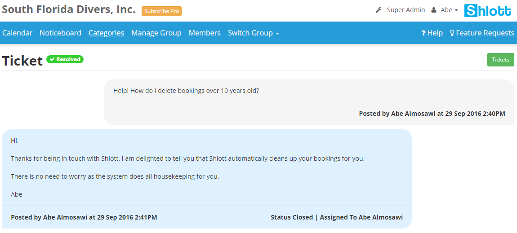The image size is (517, 233).
Task: Click the lightbulb Feature Requests icon
Action: point(452,33)
